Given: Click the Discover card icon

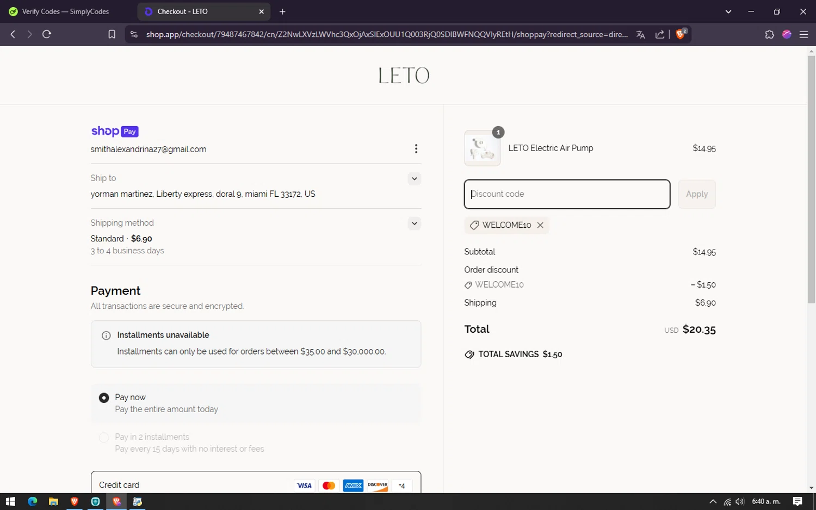Looking at the screenshot, I should click(378, 486).
